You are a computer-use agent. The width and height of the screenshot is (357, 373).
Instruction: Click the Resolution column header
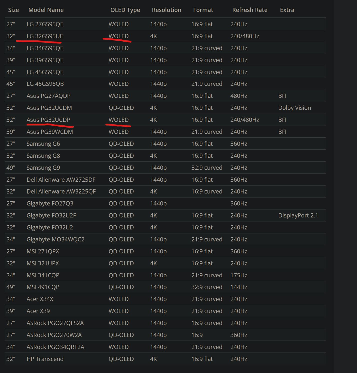tap(166, 10)
